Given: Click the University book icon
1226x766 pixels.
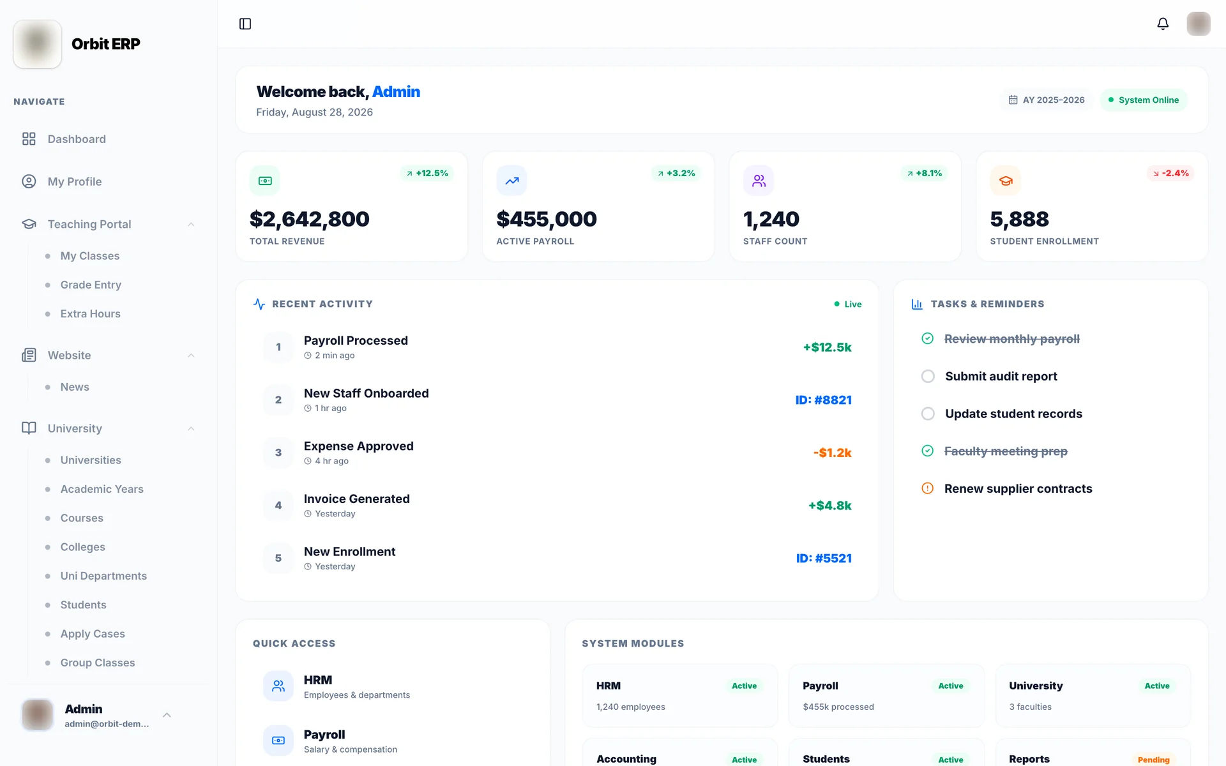Looking at the screenshot, I should pos(29,428).
